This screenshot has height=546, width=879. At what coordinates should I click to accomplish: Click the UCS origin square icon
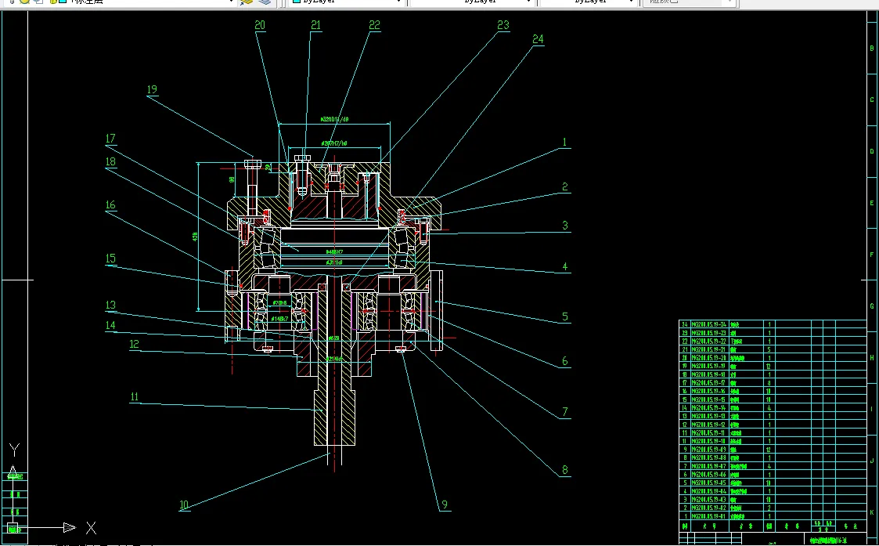[13, 527]
